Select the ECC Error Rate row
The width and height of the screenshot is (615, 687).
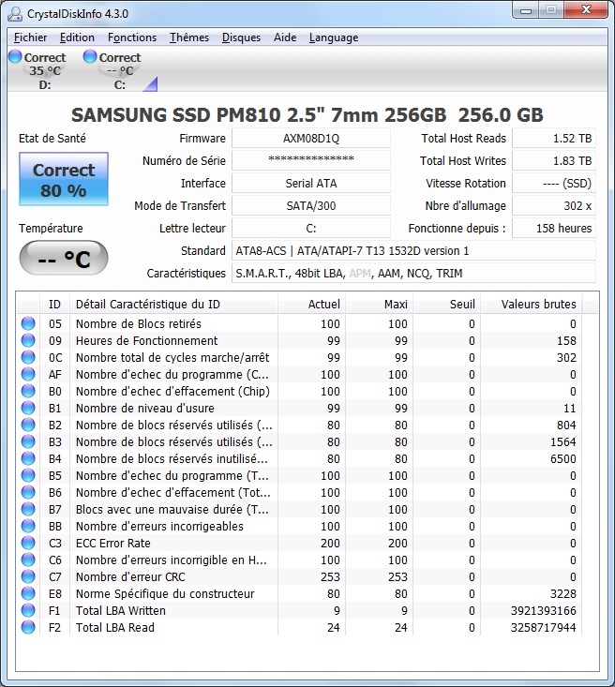[x=300, y=543]
